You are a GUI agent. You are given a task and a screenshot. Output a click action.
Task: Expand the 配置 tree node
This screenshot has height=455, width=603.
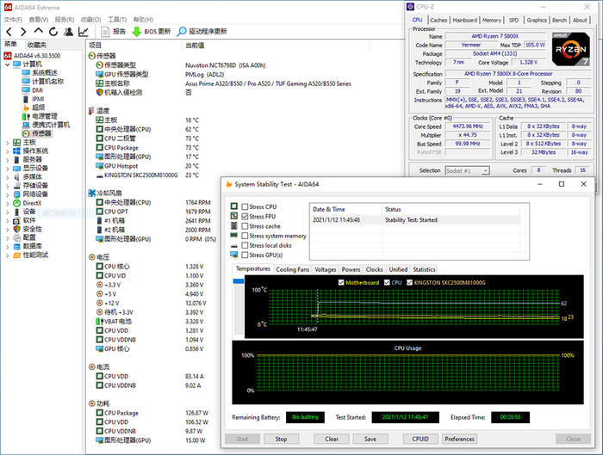click(7, 238)
